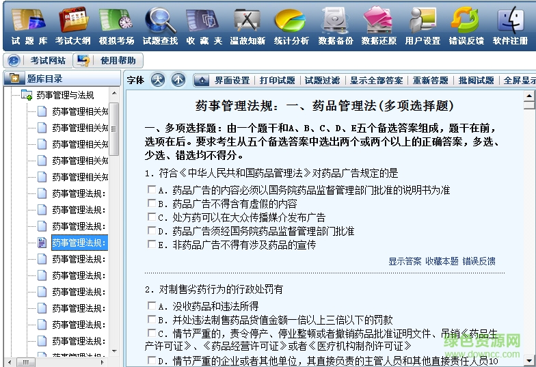Viewport: 536px width, 367px height.
Task: Click 批阅试题 to grade questions
Action: (x=476, y=81)
